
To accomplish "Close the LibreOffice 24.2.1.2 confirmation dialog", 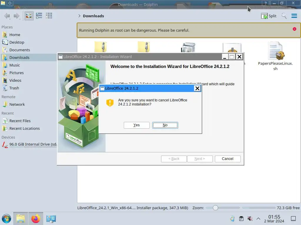I will click(197, 88).
